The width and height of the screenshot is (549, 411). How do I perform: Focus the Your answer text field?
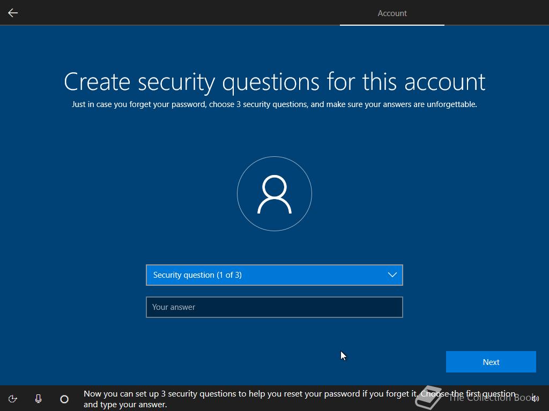274,307
